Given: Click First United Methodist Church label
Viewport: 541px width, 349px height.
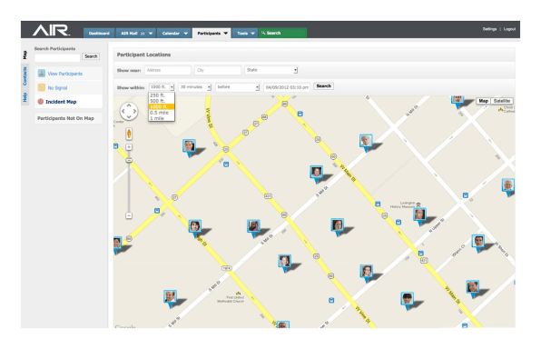Looking at the screenshot, I should [231, 299].
